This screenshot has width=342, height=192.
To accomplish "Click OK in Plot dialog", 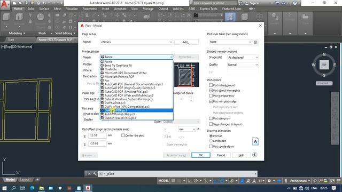I will pyautogui.click(x=201, y=155).
